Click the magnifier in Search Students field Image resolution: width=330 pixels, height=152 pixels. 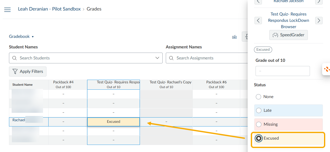[15, 58]
